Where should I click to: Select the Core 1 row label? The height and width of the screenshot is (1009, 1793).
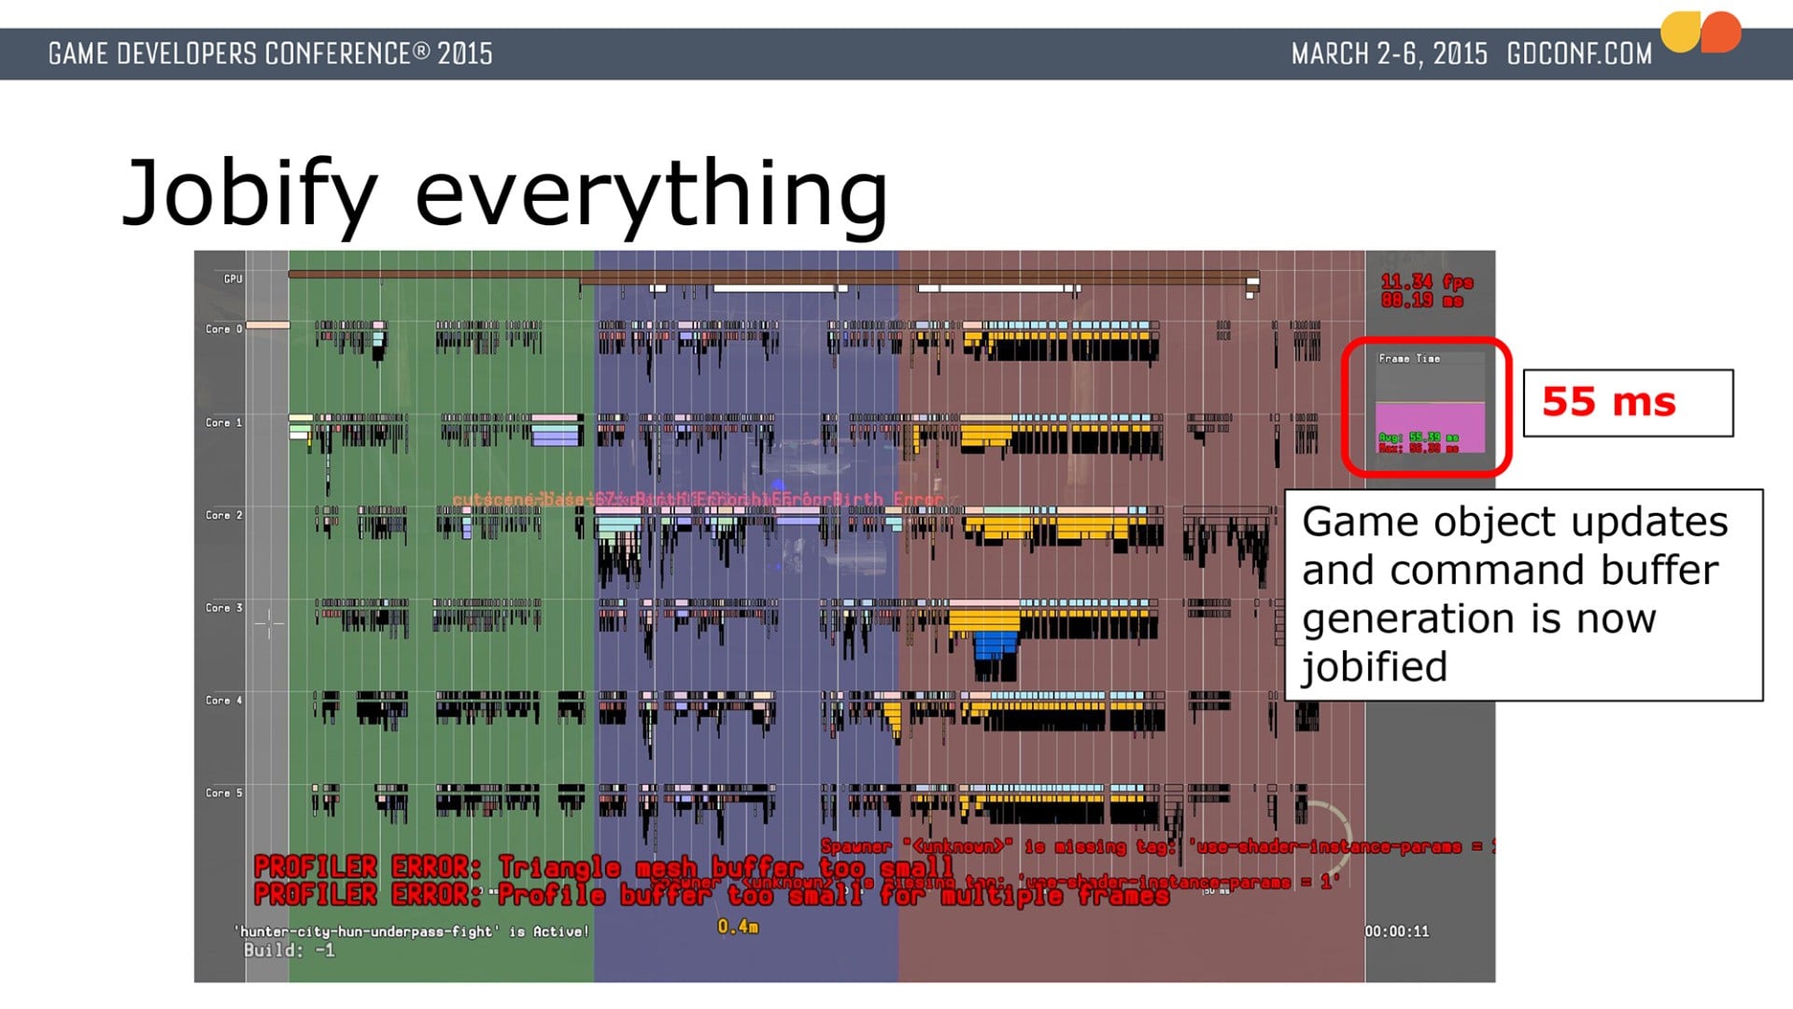(223, 422)
